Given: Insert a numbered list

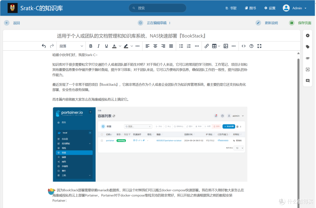Looking at the screenshot, I should click(x=189, y=46).
